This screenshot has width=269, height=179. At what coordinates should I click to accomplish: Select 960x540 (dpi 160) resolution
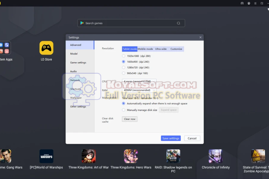click(124, 73)
